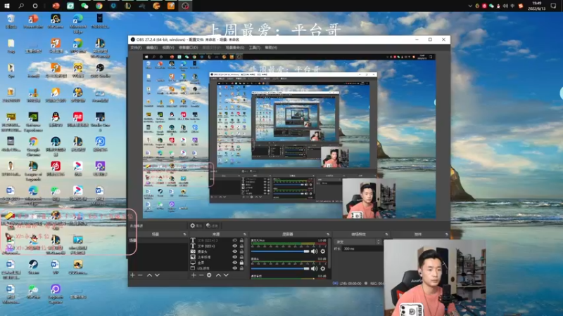Viewport: 563px width, 316px height.
Task: Undock the 来源 Sources panel via its header icon
Action: coord(245,235)
